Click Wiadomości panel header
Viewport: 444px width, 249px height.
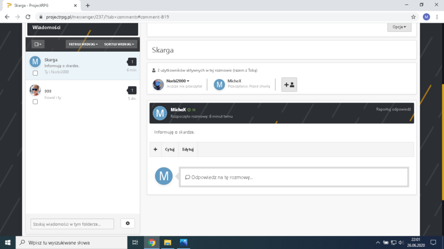point(83,29)
